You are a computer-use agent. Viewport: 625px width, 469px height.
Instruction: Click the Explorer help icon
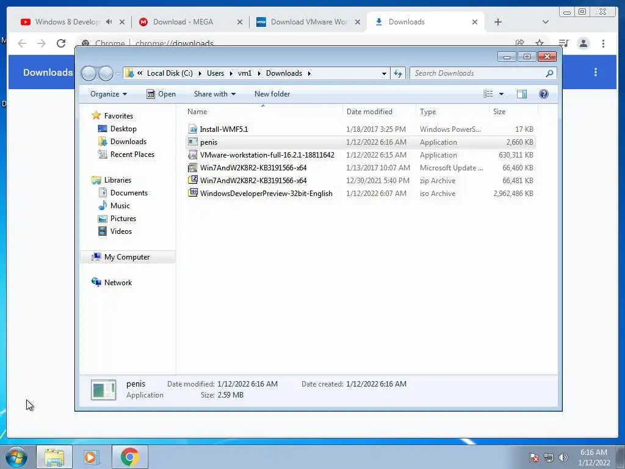[x=544, y=93]
